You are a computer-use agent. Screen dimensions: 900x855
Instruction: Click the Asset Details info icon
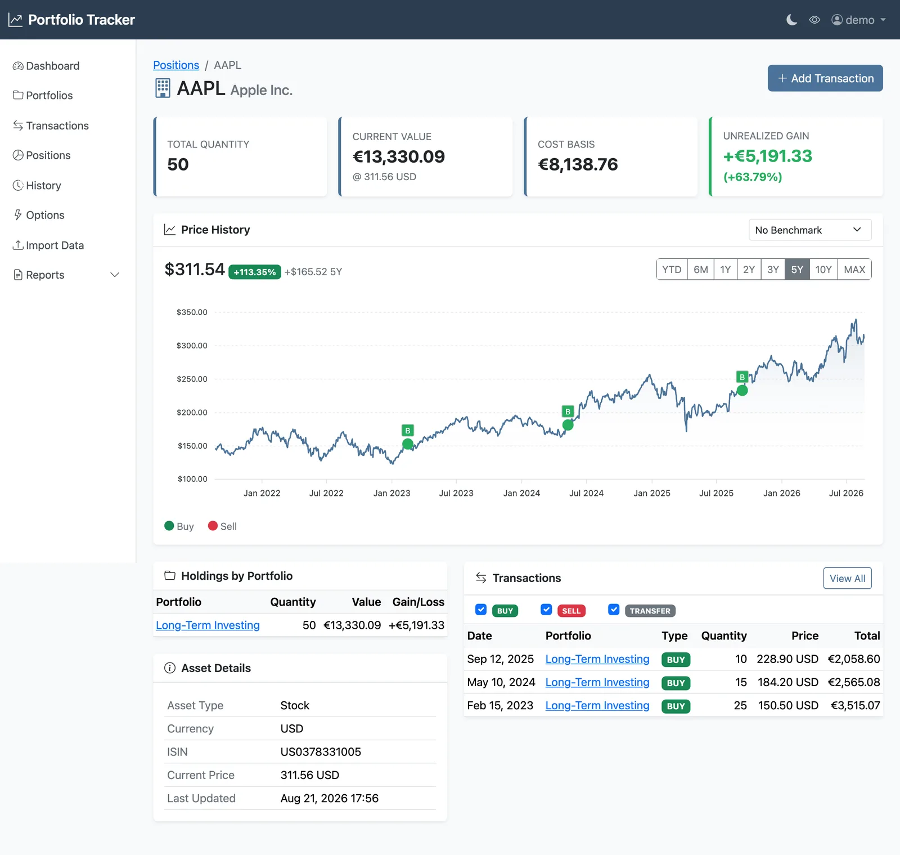pyautogui.click(x=170, y=668)
